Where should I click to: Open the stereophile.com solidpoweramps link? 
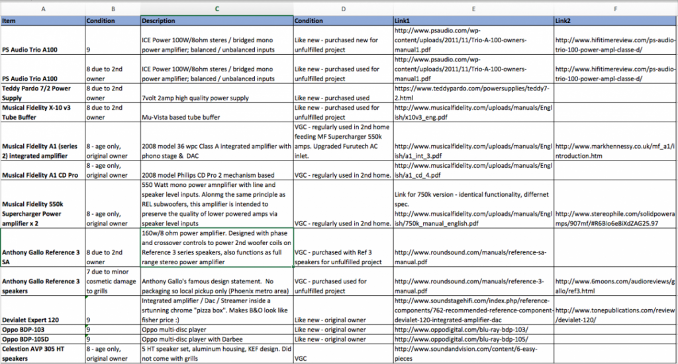615,219
